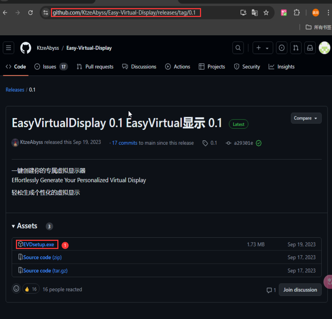Open the pink extension icon in toolbar
332x319 pixels.
tap(284, 13)
